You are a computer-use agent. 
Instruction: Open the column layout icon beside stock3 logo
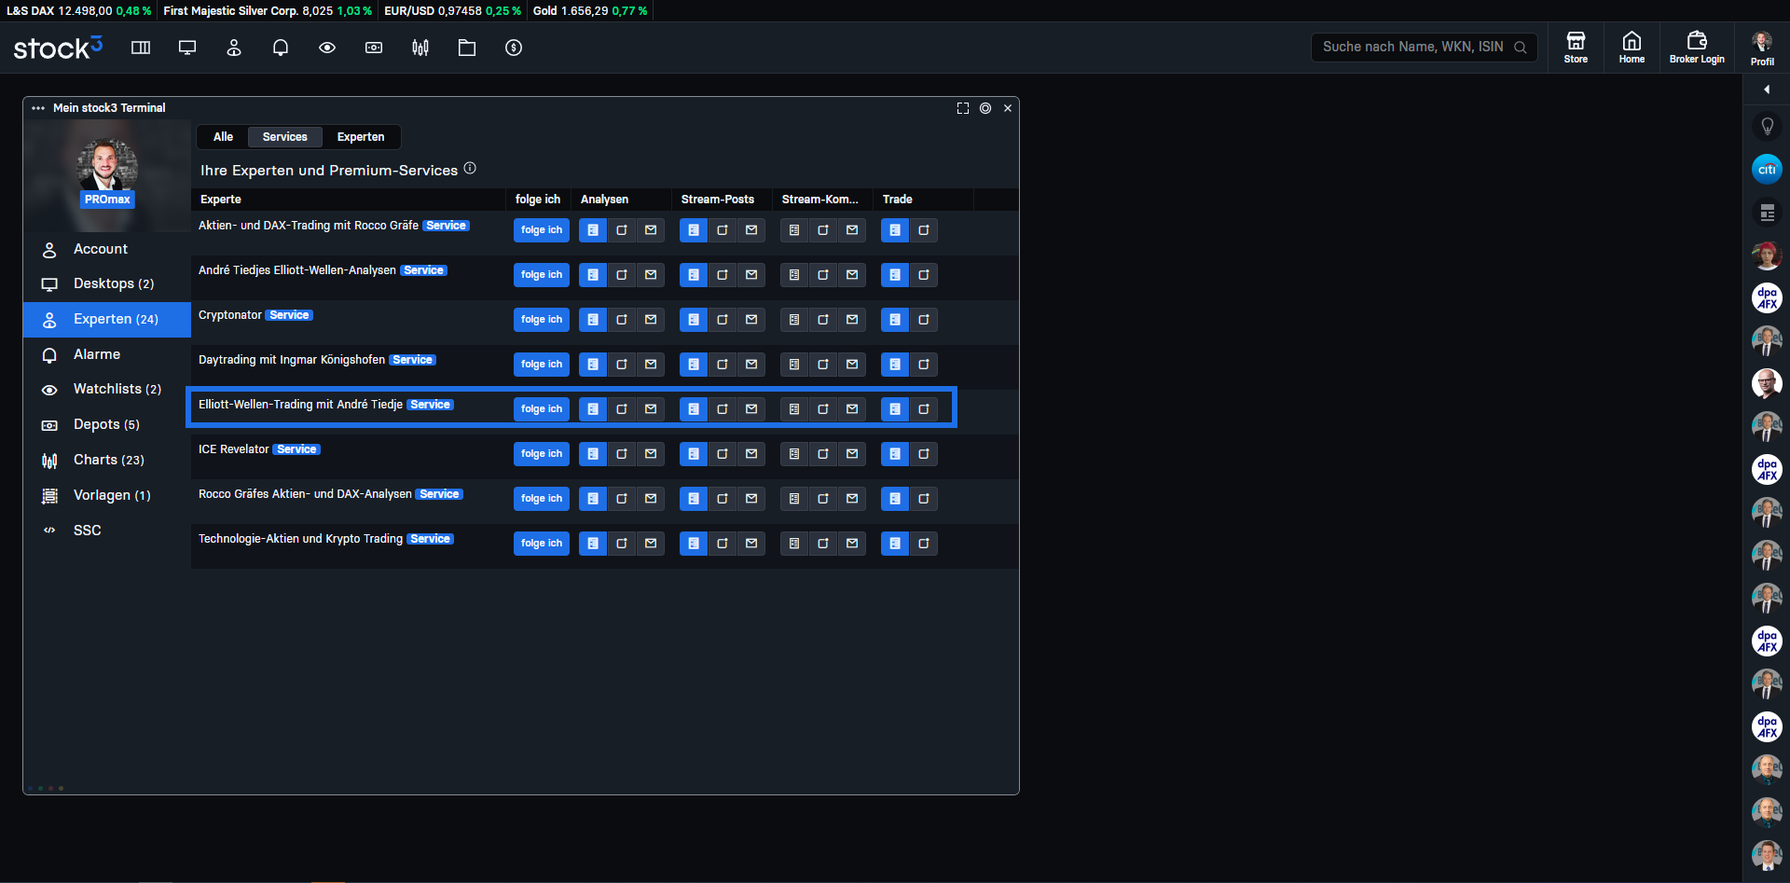pos(141,48)
